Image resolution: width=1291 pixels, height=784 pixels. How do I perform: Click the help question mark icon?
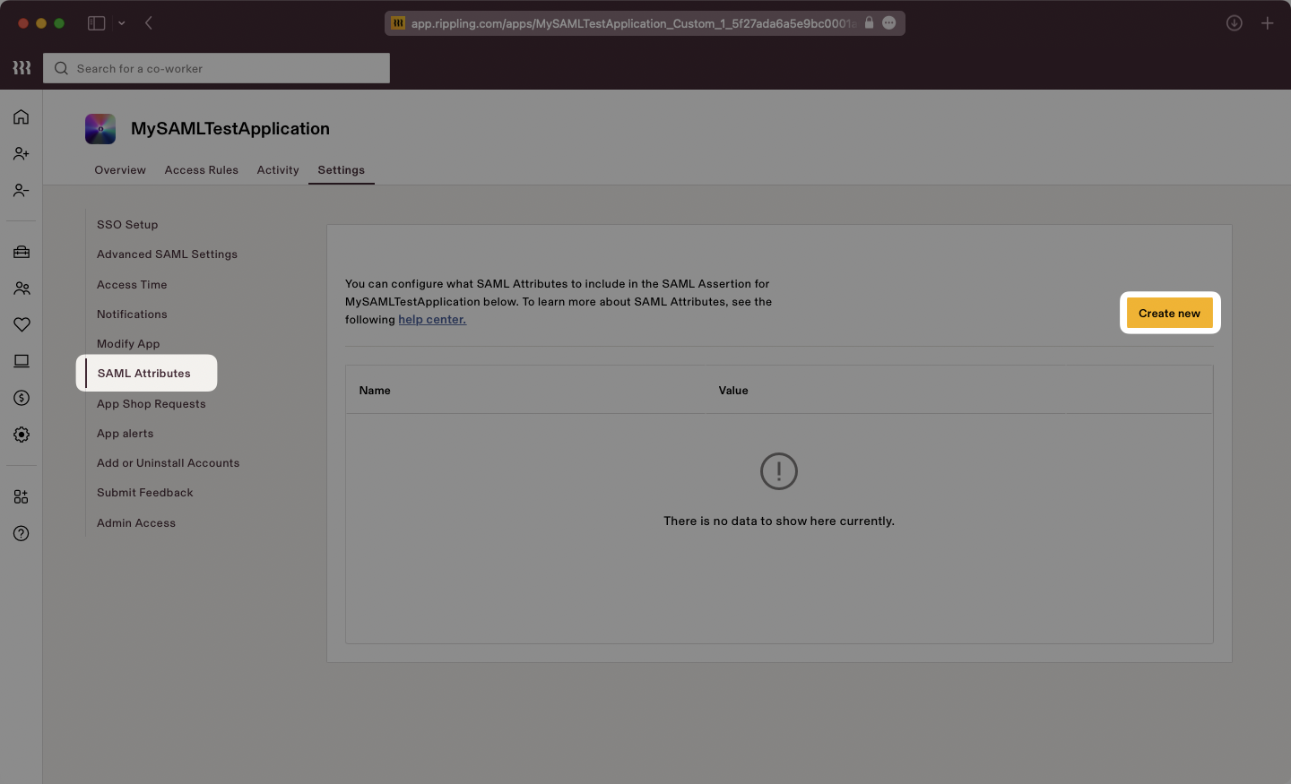tap(21, 533)
